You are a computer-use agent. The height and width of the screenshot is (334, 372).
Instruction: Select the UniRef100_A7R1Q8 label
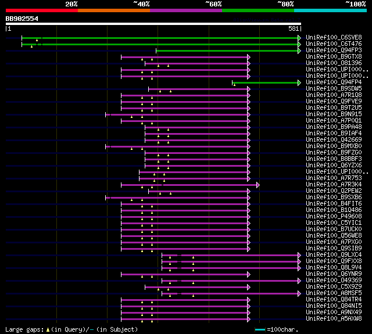click(x=334, y=95)
